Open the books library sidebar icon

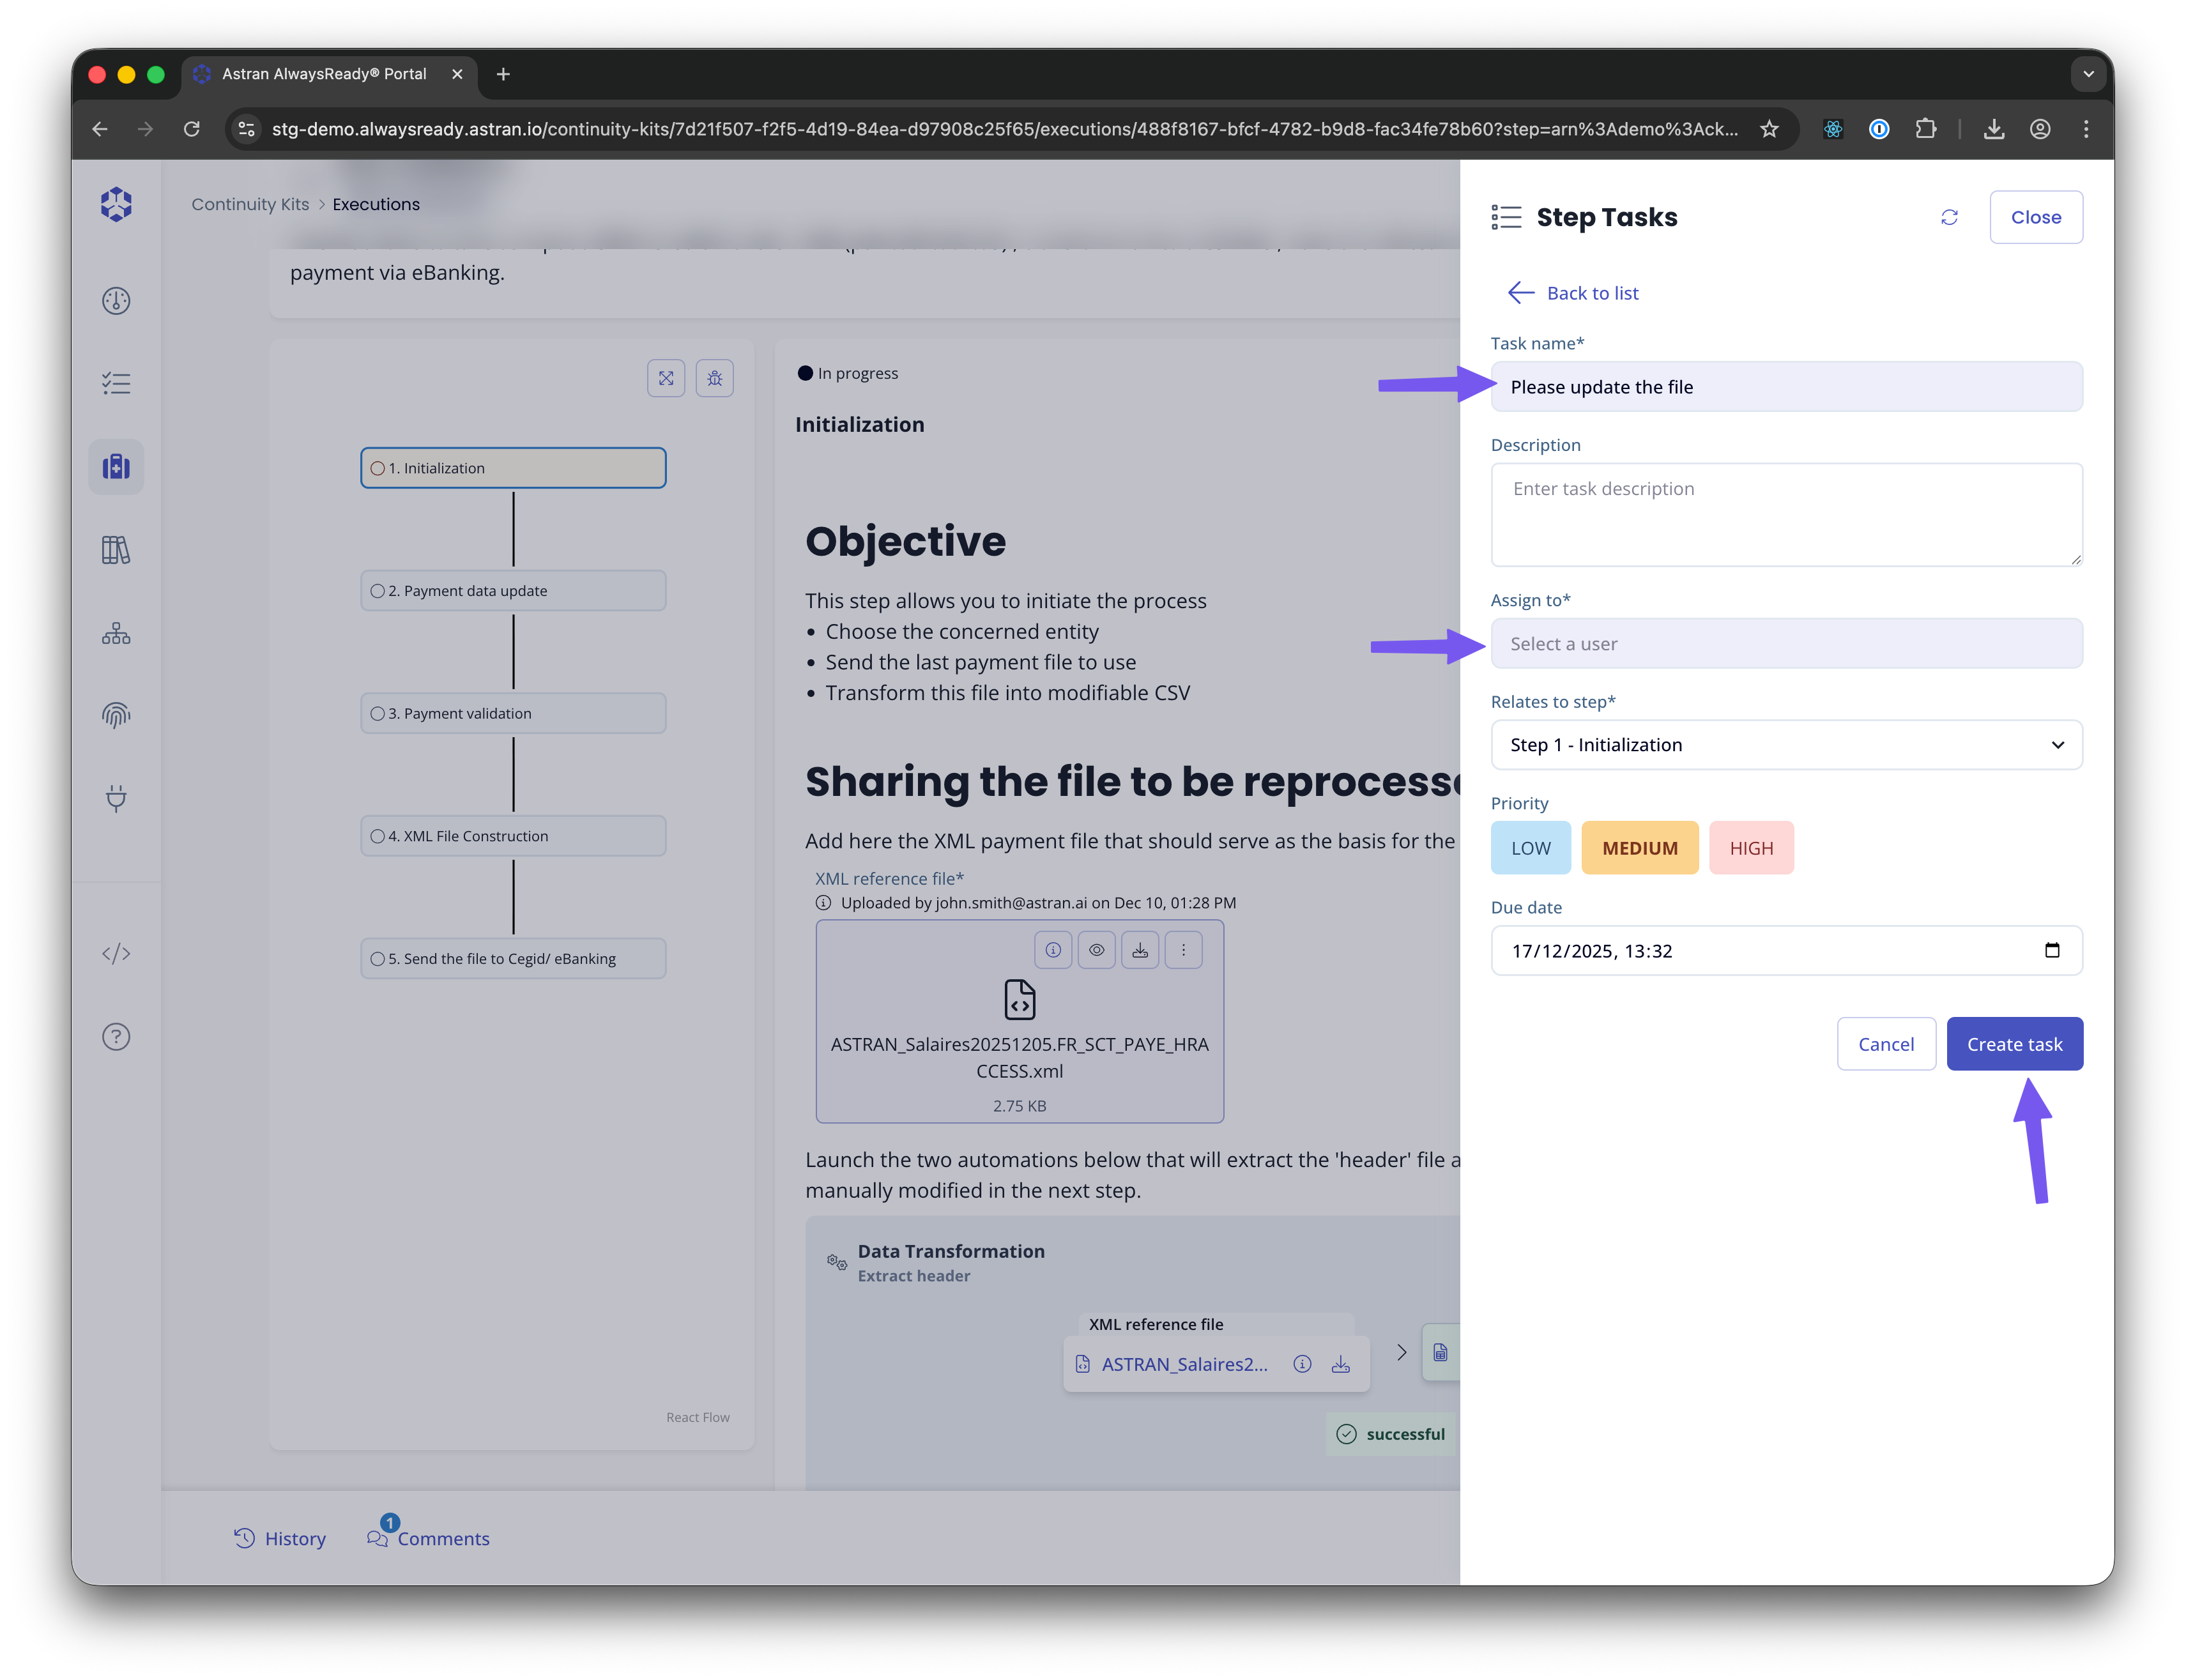[x=116, y=550]
